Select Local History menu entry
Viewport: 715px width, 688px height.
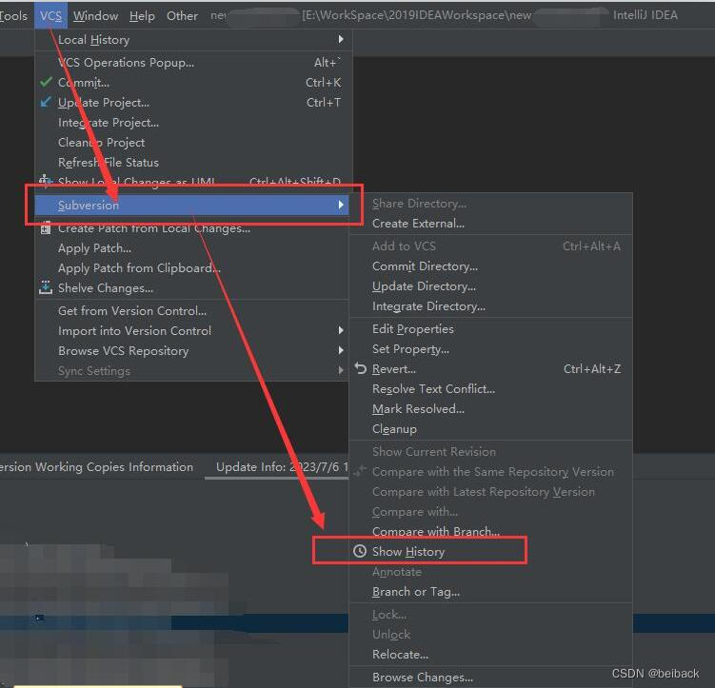click(191, 40)
